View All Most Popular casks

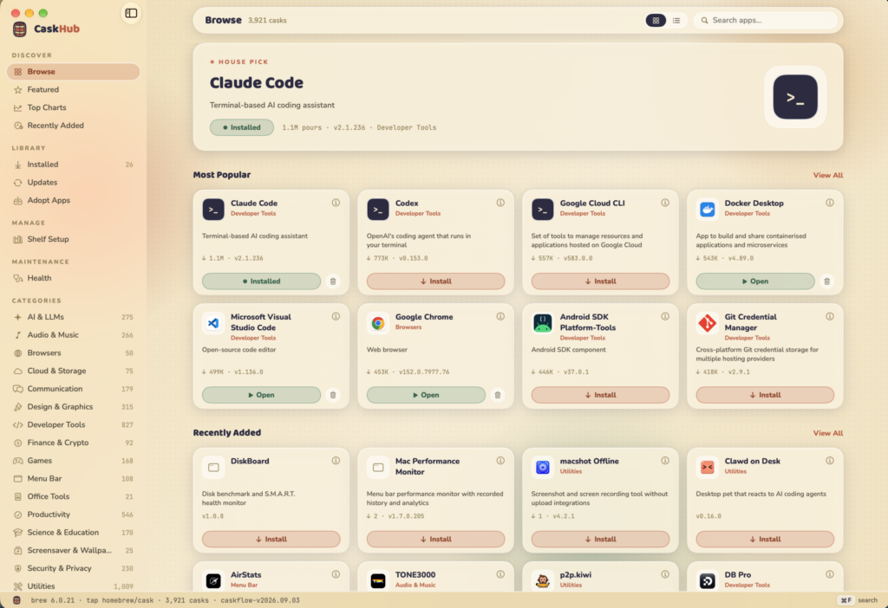point(827,175)
